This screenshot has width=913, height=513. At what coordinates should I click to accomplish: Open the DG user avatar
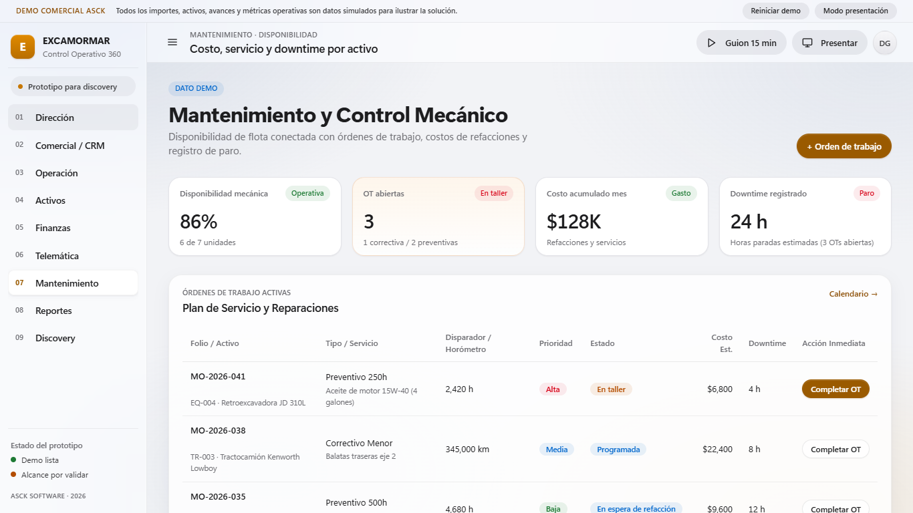pos(885,43)
